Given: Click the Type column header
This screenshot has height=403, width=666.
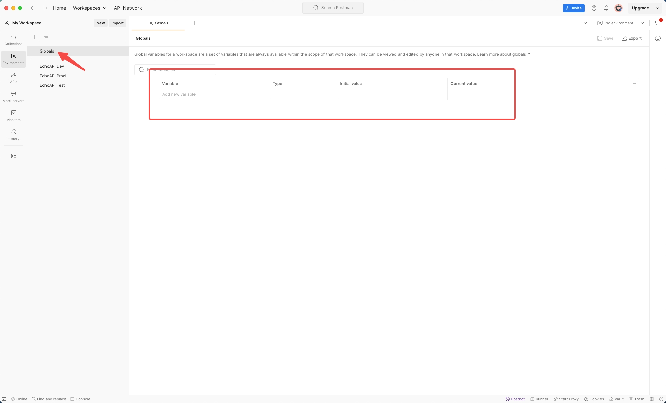Looking at the screenshot, I should coord(303,84).
